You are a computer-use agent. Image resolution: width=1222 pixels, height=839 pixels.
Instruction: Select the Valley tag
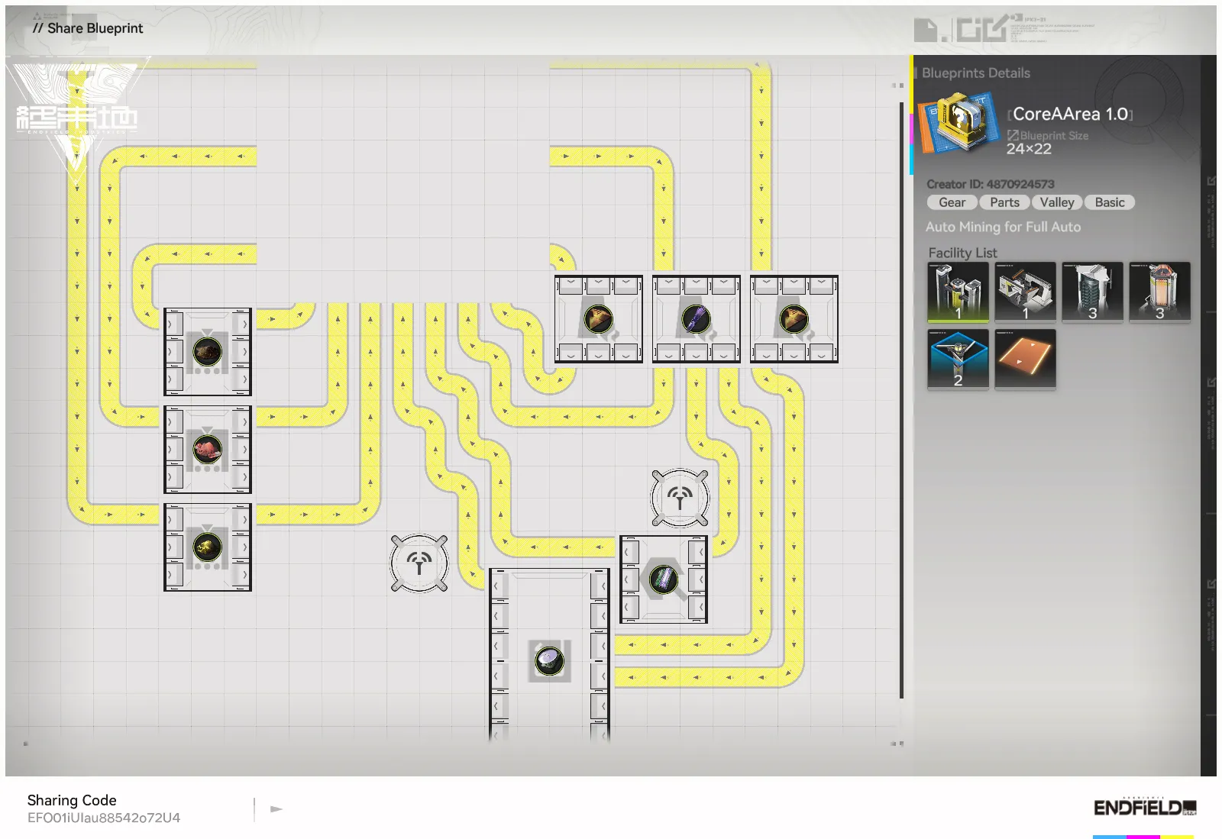coord(1056,202)
